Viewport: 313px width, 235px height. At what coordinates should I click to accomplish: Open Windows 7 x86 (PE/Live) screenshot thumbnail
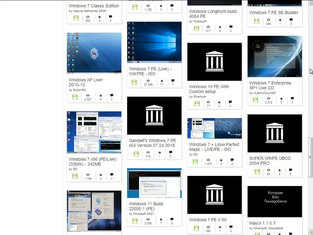(94, 132)
